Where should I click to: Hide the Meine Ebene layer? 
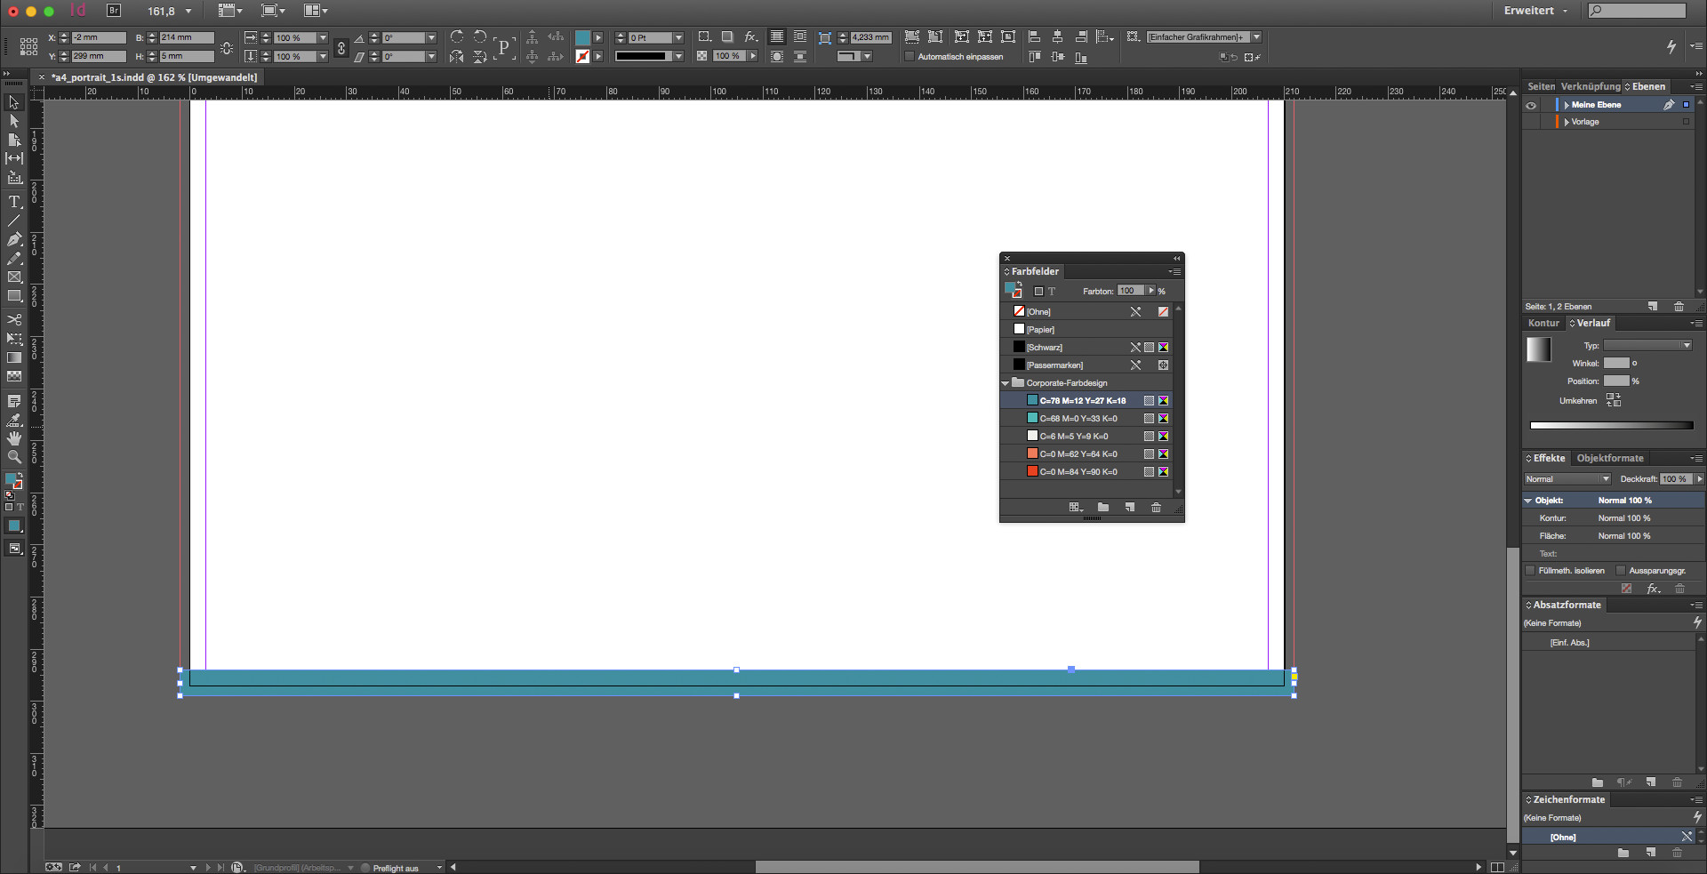tap(1531, 105)
